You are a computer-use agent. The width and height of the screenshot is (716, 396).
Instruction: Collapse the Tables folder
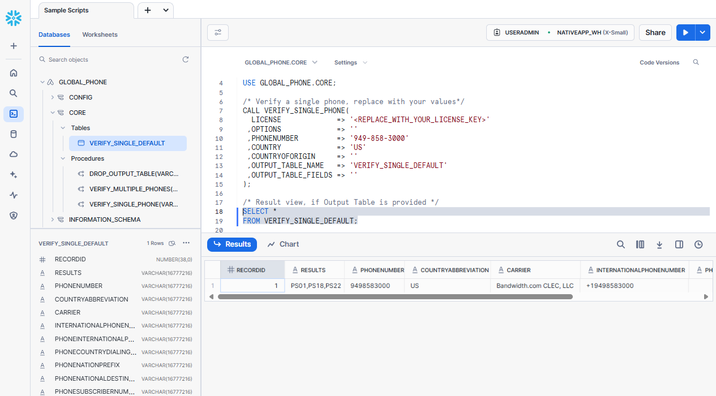[63, 128]
